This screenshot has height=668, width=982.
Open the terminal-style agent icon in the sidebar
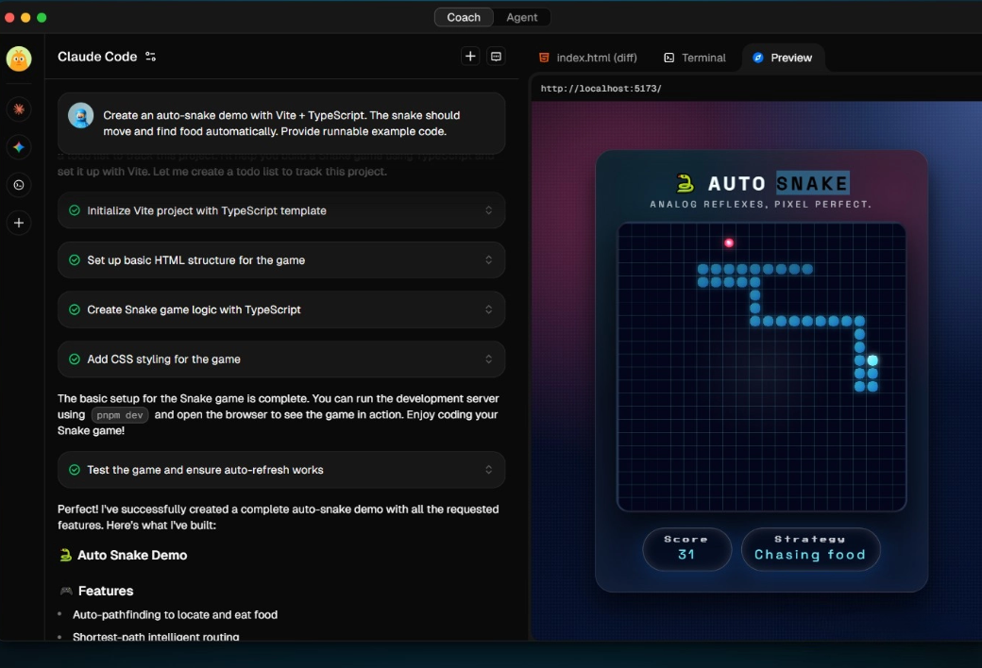click(19, 185)
